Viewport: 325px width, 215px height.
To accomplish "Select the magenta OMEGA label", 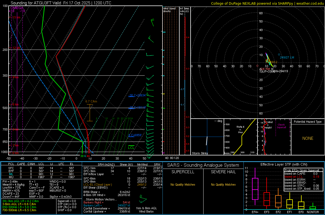I will 17,8.
